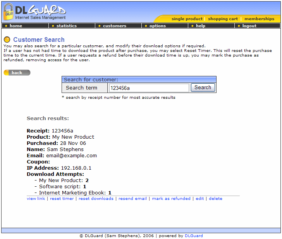This screenshot has height=239, width=282.
Task: Click the yellow Customer Search heading icon
Action: pos(7,40)
